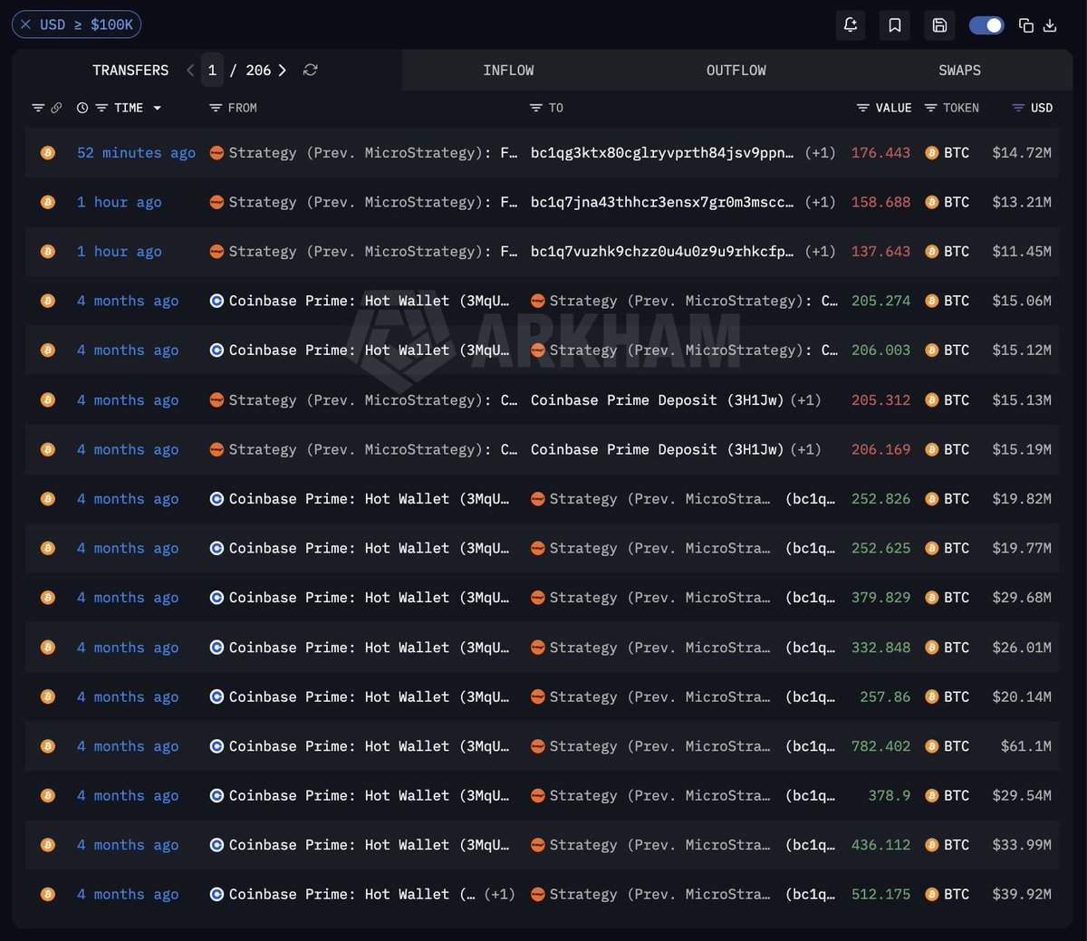The width and height of the screenshot is (1087, 941).
Task: Click the save floppy disk icon
Action: [939, 24]
